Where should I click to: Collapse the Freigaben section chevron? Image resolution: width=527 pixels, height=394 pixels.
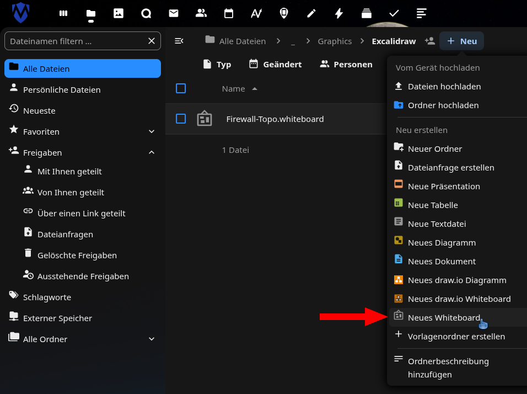152,152
